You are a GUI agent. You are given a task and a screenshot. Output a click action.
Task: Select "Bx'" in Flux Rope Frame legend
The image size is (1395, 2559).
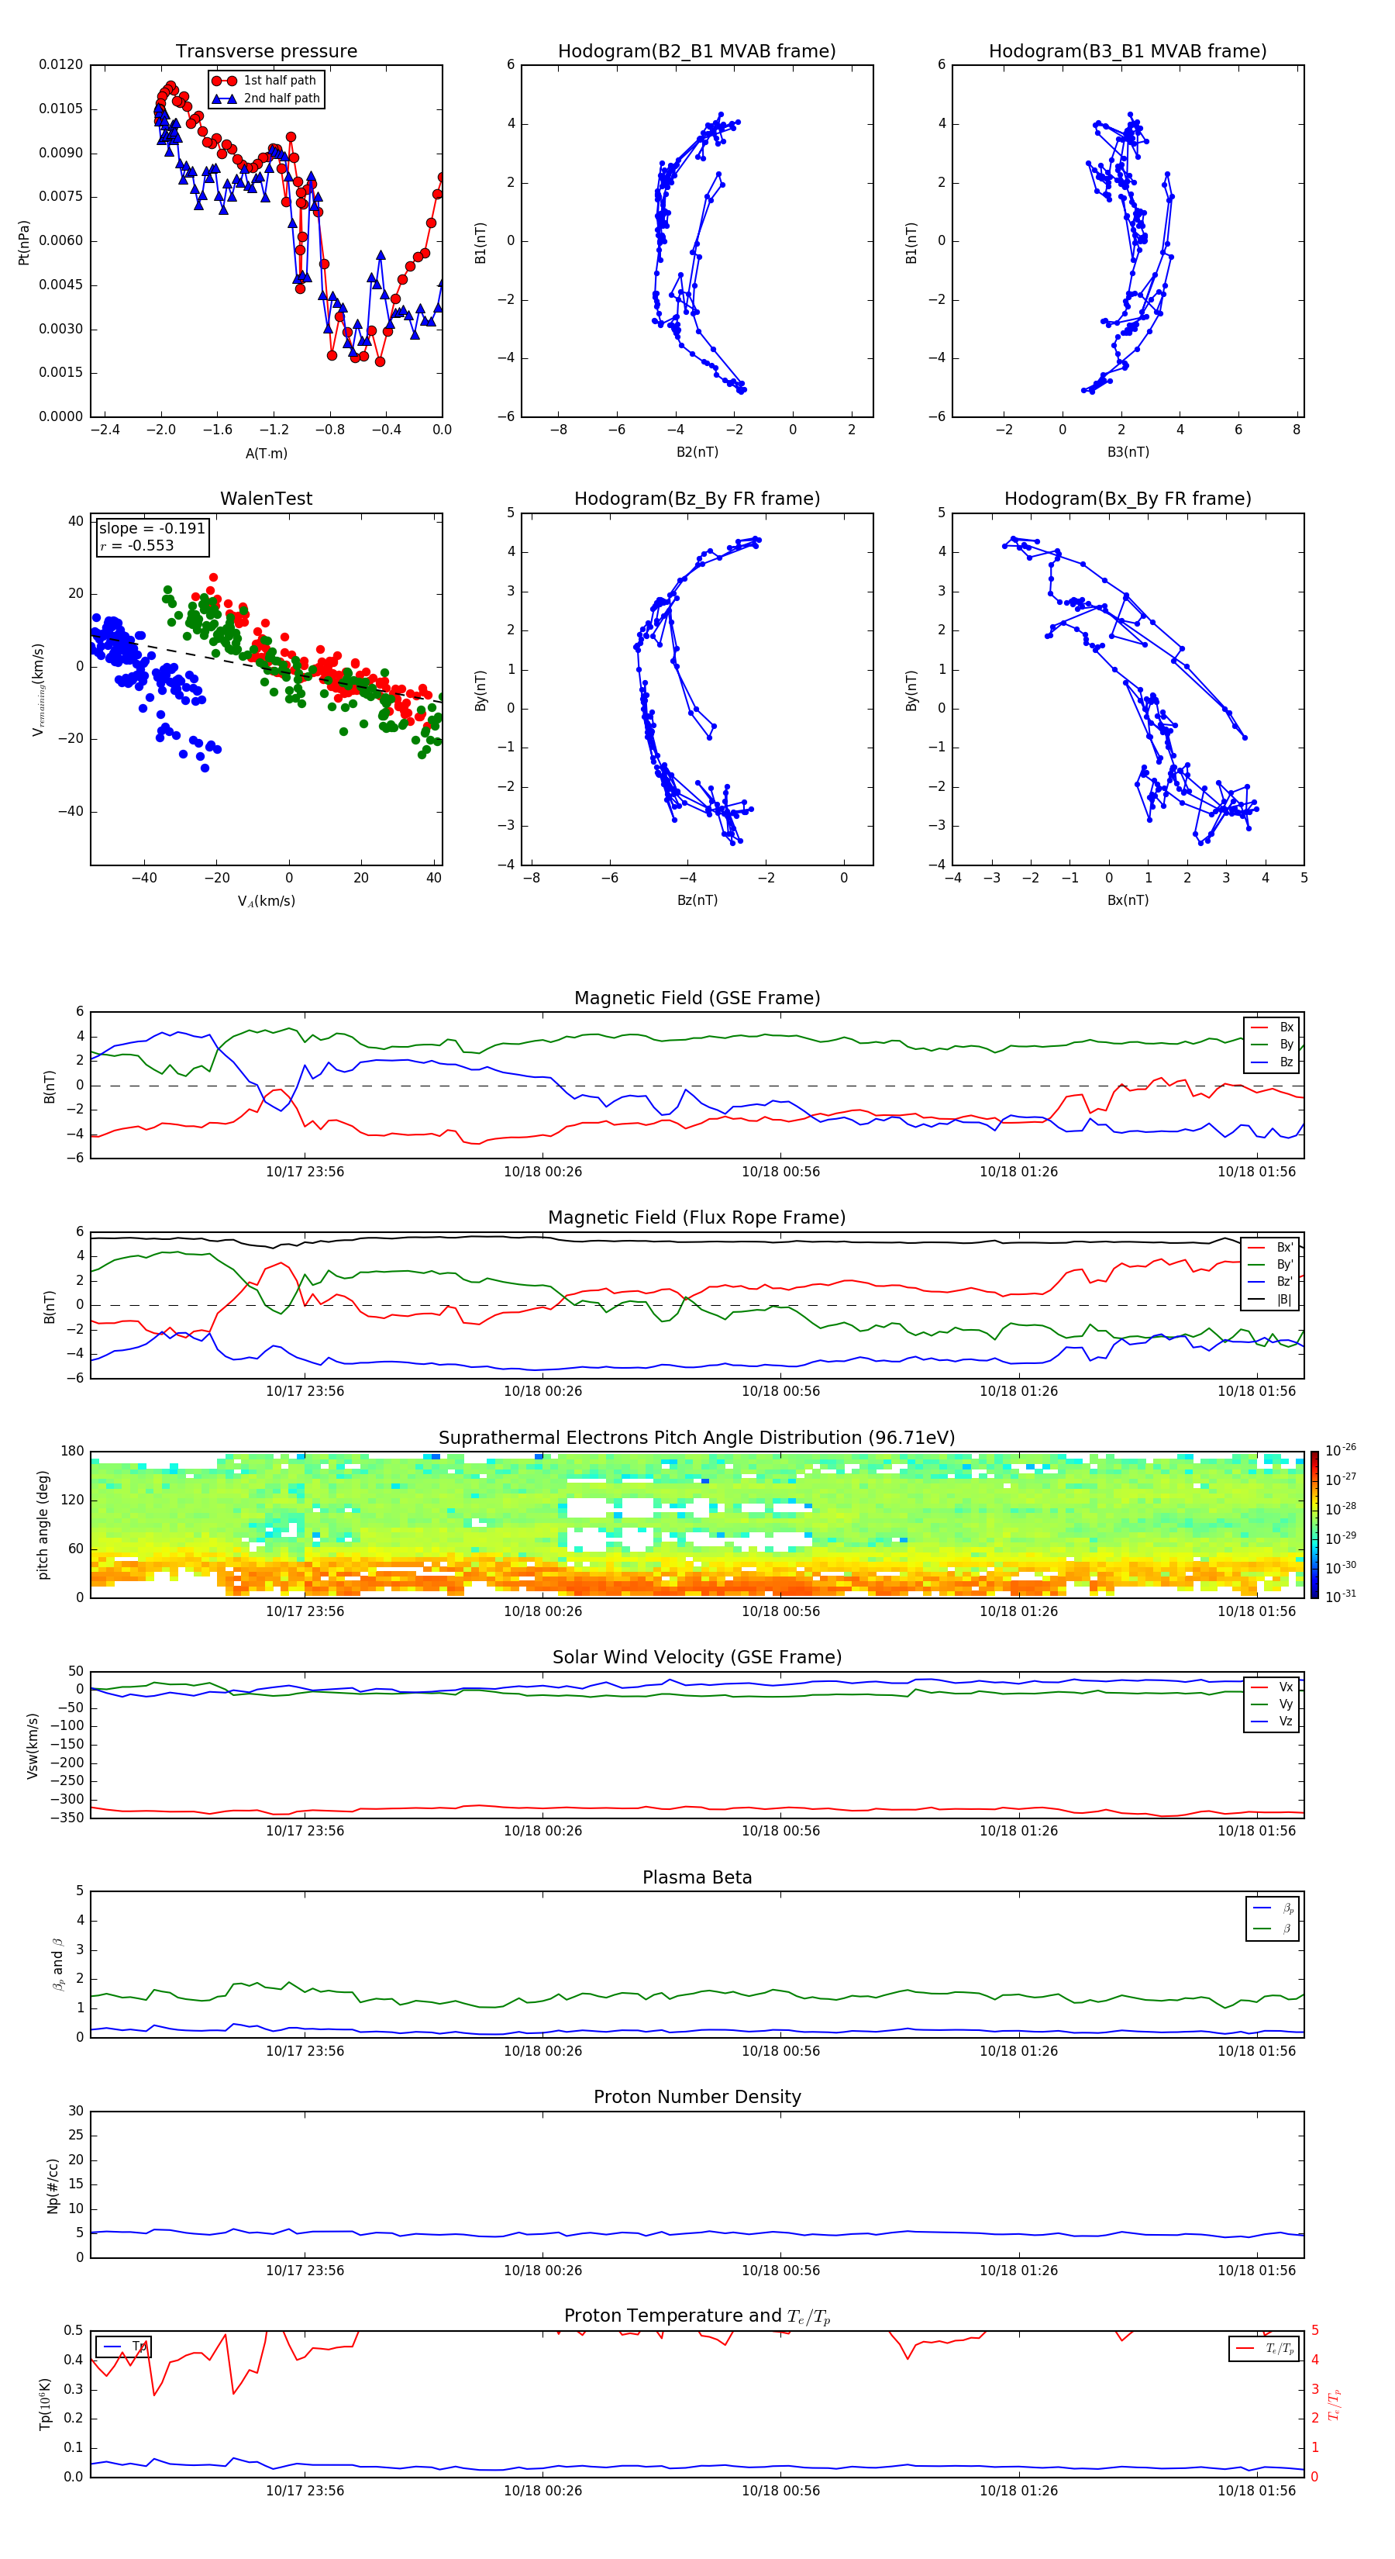point(1272,1248)
